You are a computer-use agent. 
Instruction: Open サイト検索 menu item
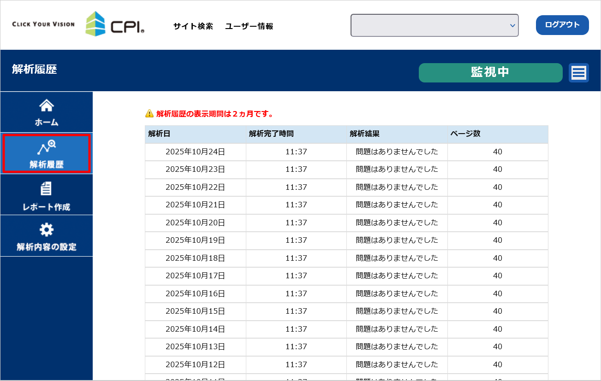[x=193, y=26]
